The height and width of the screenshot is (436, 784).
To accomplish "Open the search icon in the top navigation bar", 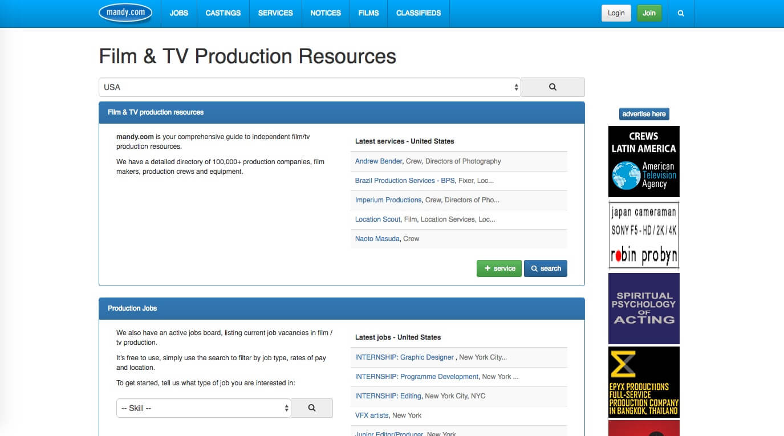I will click(x=681, y=13).
